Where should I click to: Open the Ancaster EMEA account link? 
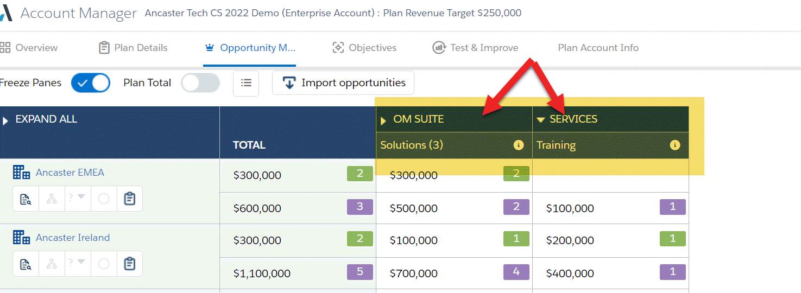[x=70, y=173]
